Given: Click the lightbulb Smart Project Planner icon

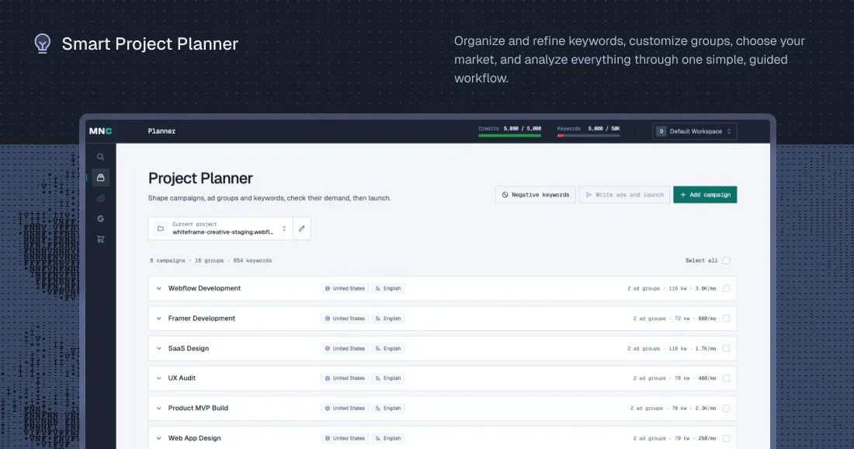Looking at the screenshot, I should (x=43, y=44).
